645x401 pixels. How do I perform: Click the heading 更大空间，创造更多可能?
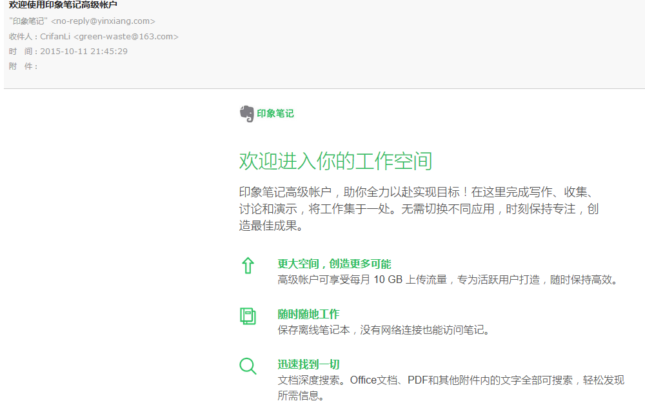334,264
